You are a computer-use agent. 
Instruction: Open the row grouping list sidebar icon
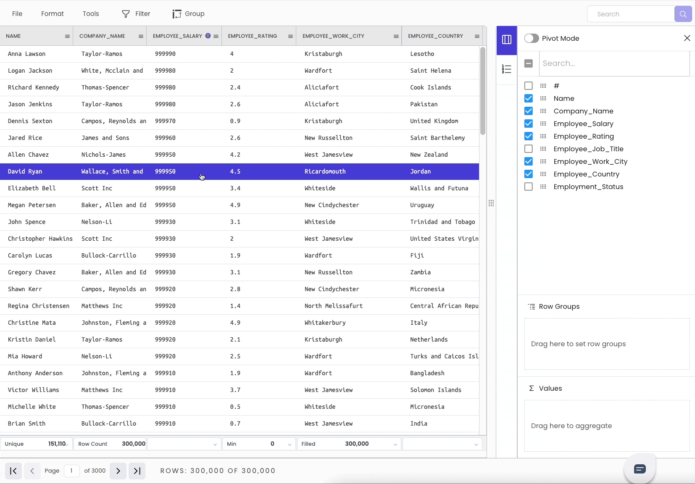point(506,69)
